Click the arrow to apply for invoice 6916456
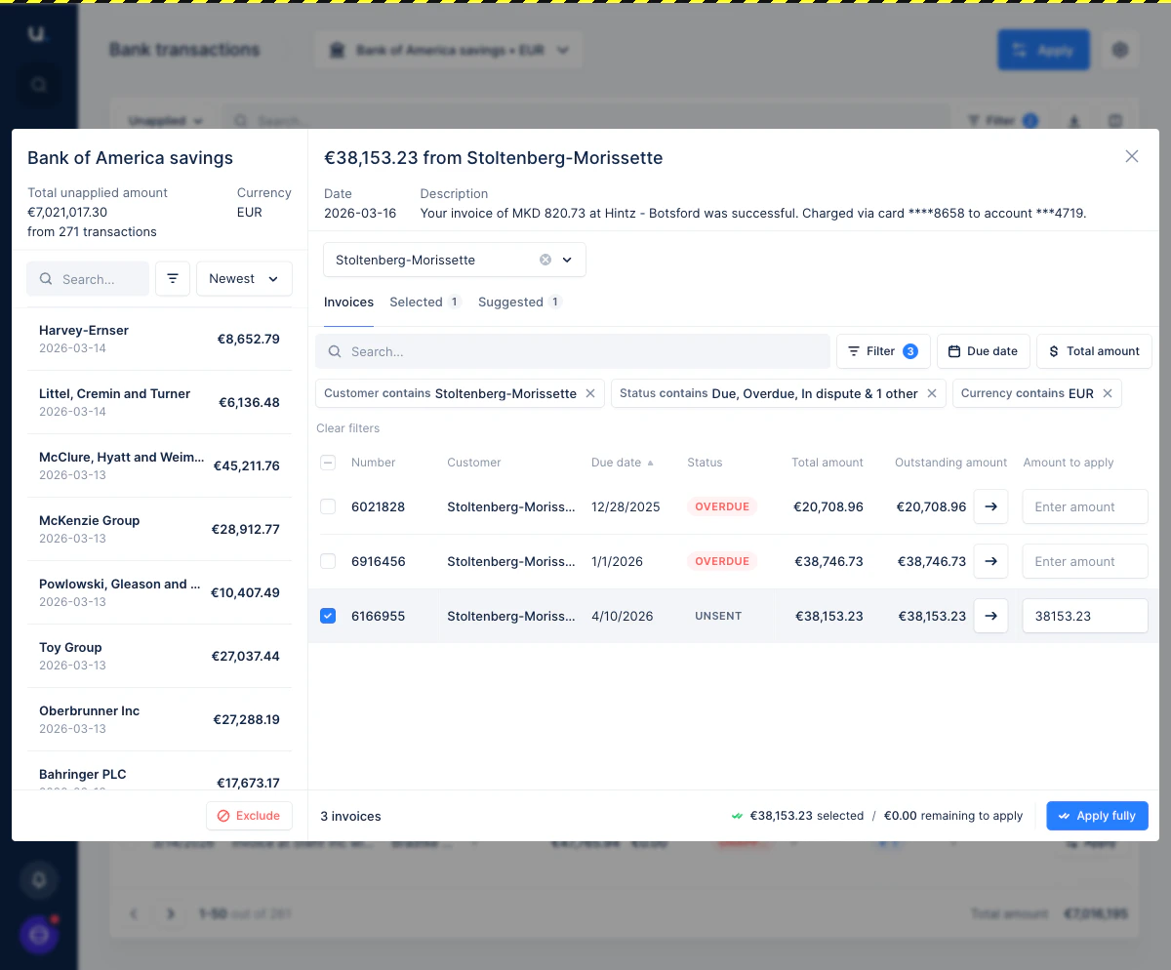The height and width of the screenshot is (970, 1171). [x=990, y=561]
